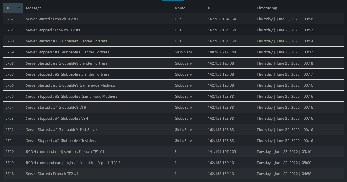Select log ID 5762
Screen dimensions: 347x182
10,19
